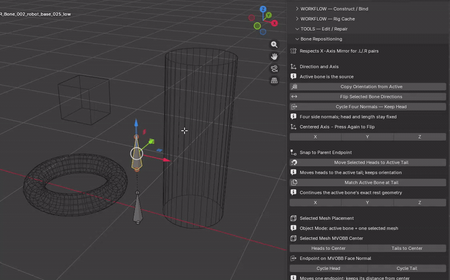Click the R_Bone_002_robot_base_025_low viewport label
The width and height of the screenshot is (450, 280).
[35, 14]
